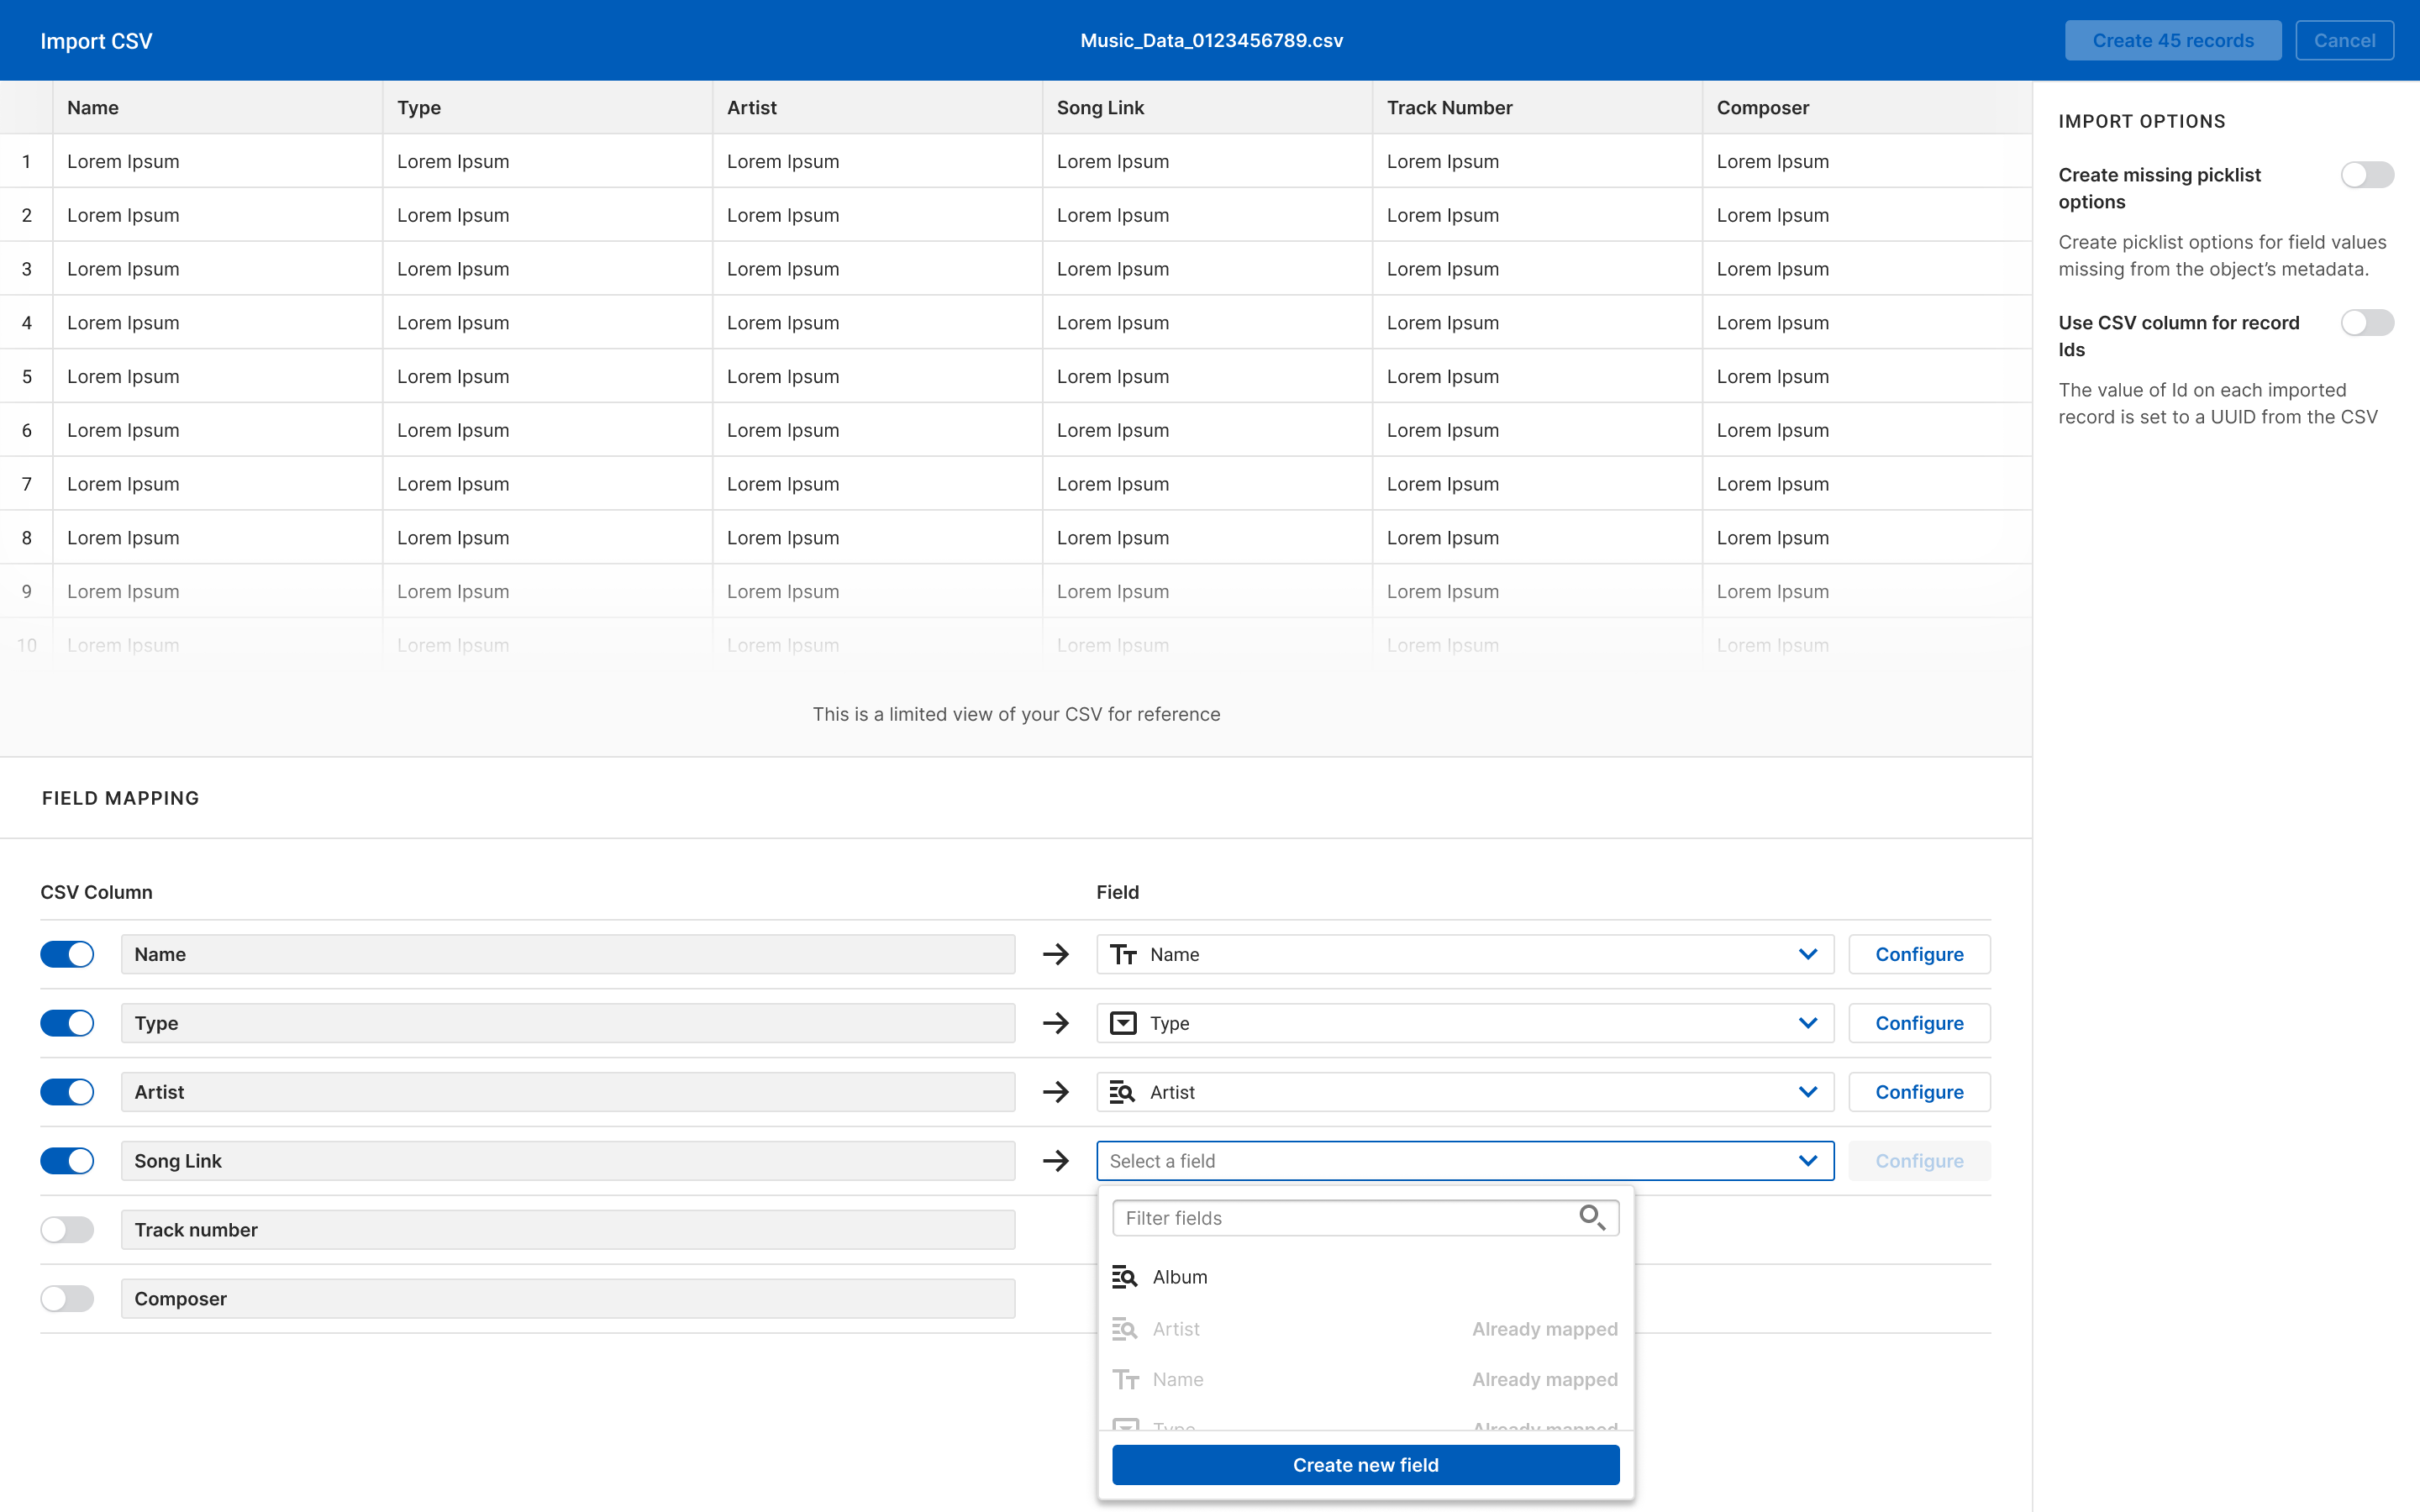Click the lookup icon beside Album option
Screen dimensions: 2420x1512
1124,1277
